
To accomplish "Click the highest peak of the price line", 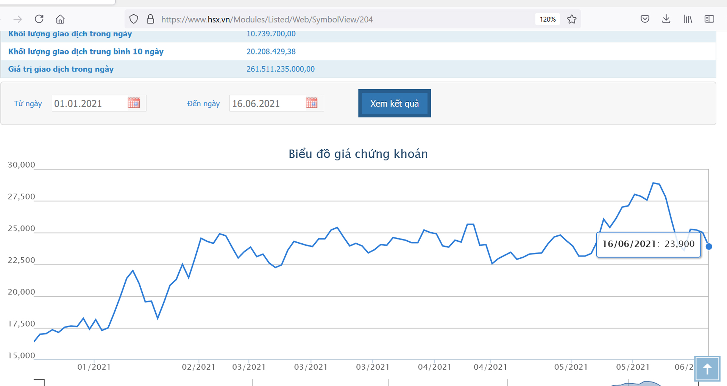I will [654, 183].
